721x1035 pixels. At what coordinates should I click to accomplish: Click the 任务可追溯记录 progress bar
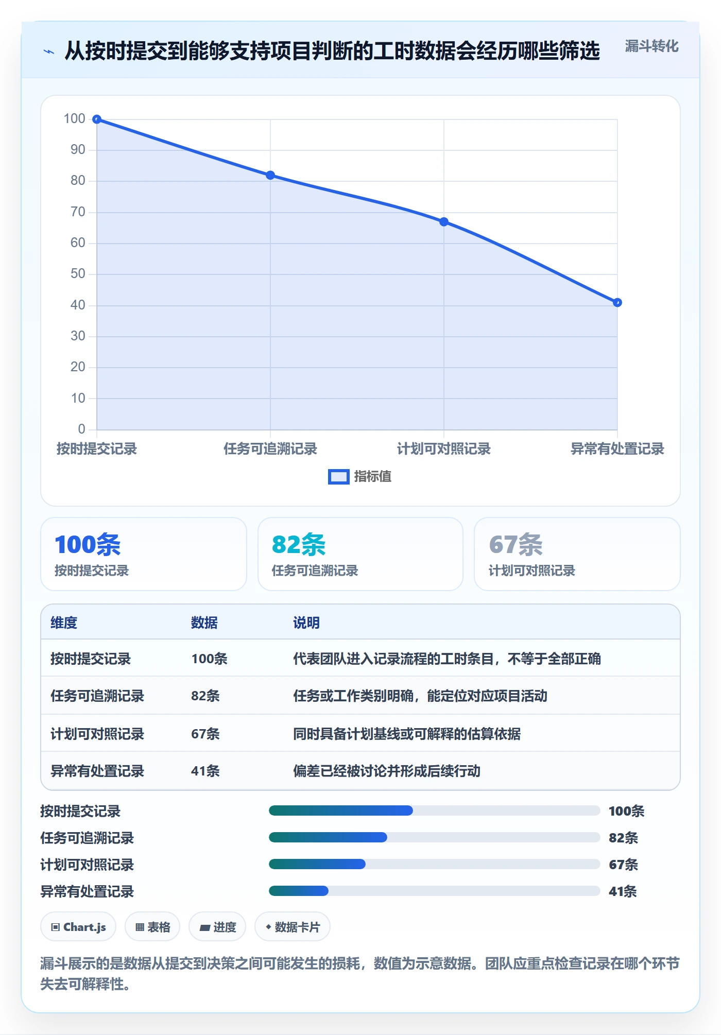point(434,838)
